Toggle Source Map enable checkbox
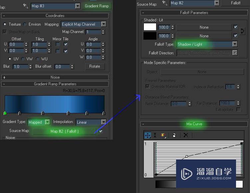The height and width of the screenshot is (193, 250). click(x=101, y=131)
